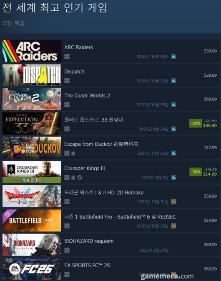221x281 pixels.
Task: Click the mixed review icon for Dragon Quest I & II
Action: click(173, 201)
